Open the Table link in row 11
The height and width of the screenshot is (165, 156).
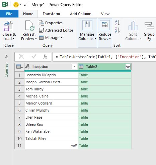pos(83,146)
